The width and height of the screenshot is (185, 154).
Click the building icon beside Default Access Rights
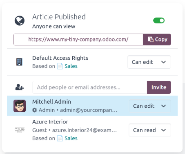[x=19, y=62]
